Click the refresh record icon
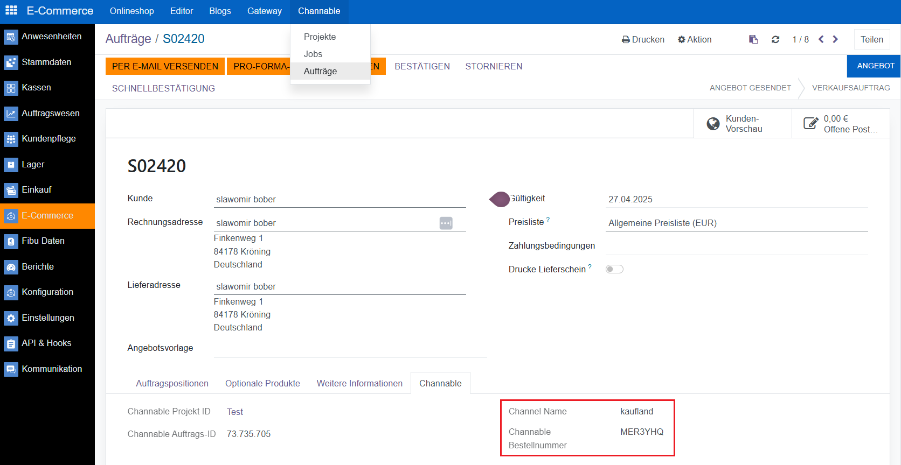 click(775, 39)
